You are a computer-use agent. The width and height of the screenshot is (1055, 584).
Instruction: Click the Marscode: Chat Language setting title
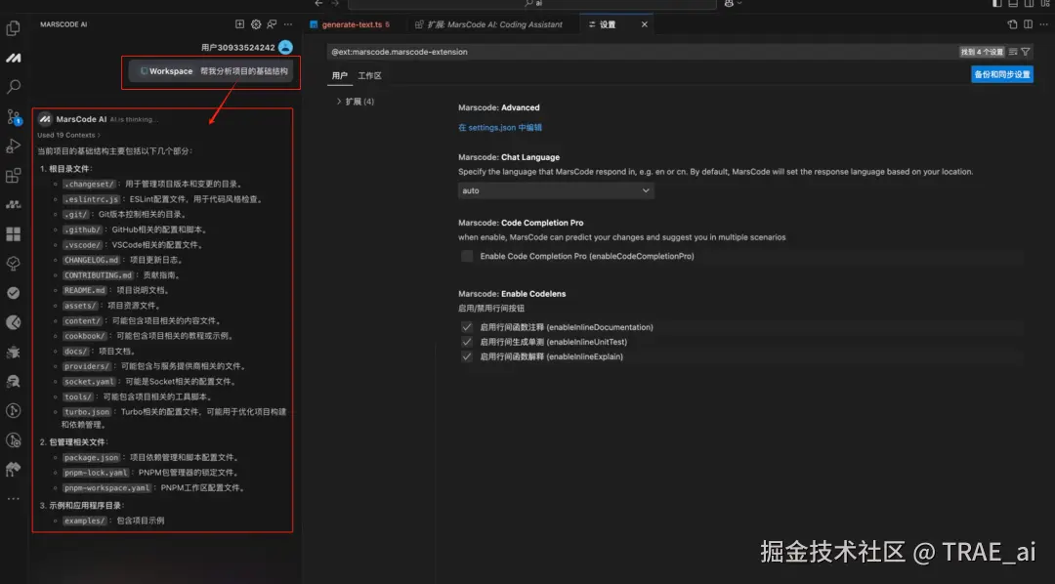pos(509,157)
